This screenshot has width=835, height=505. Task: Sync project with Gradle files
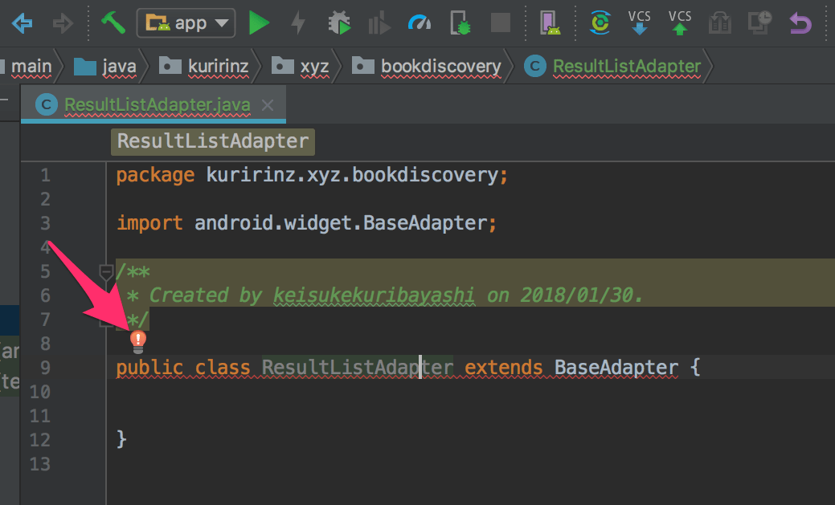point(600,22)
